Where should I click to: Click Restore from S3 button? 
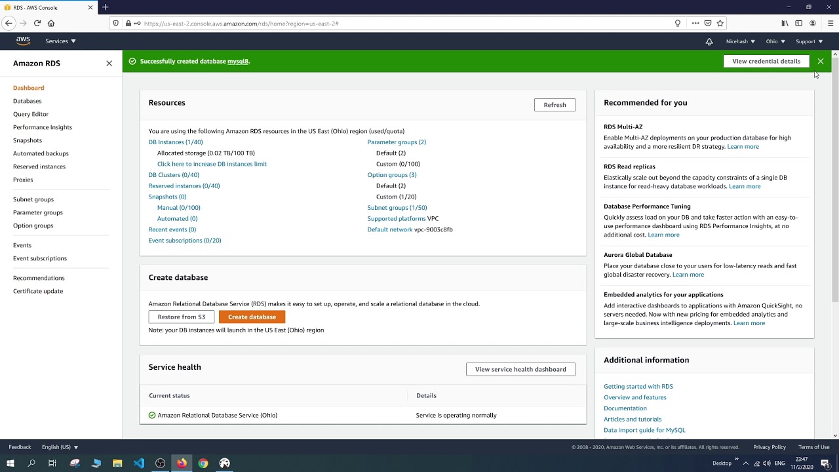182,317
